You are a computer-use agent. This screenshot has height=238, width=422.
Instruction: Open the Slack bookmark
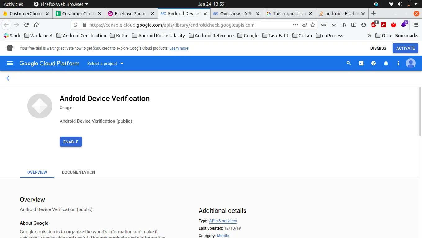coord(12,36)
